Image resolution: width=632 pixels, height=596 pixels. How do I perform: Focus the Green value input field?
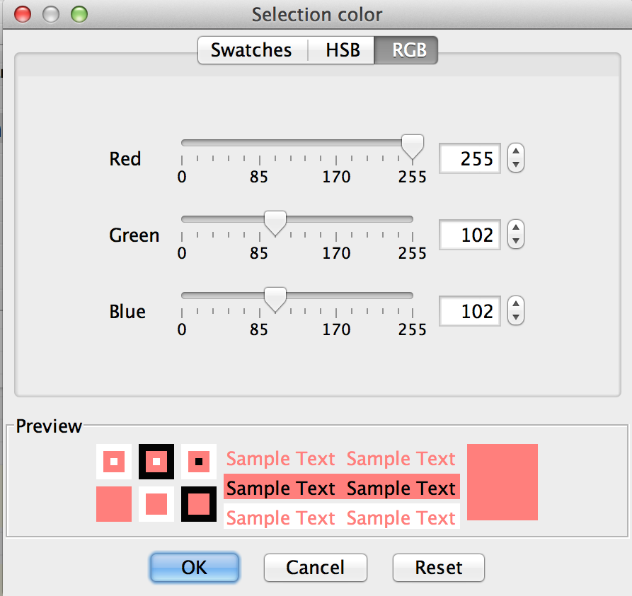click(x=471, y=235)
